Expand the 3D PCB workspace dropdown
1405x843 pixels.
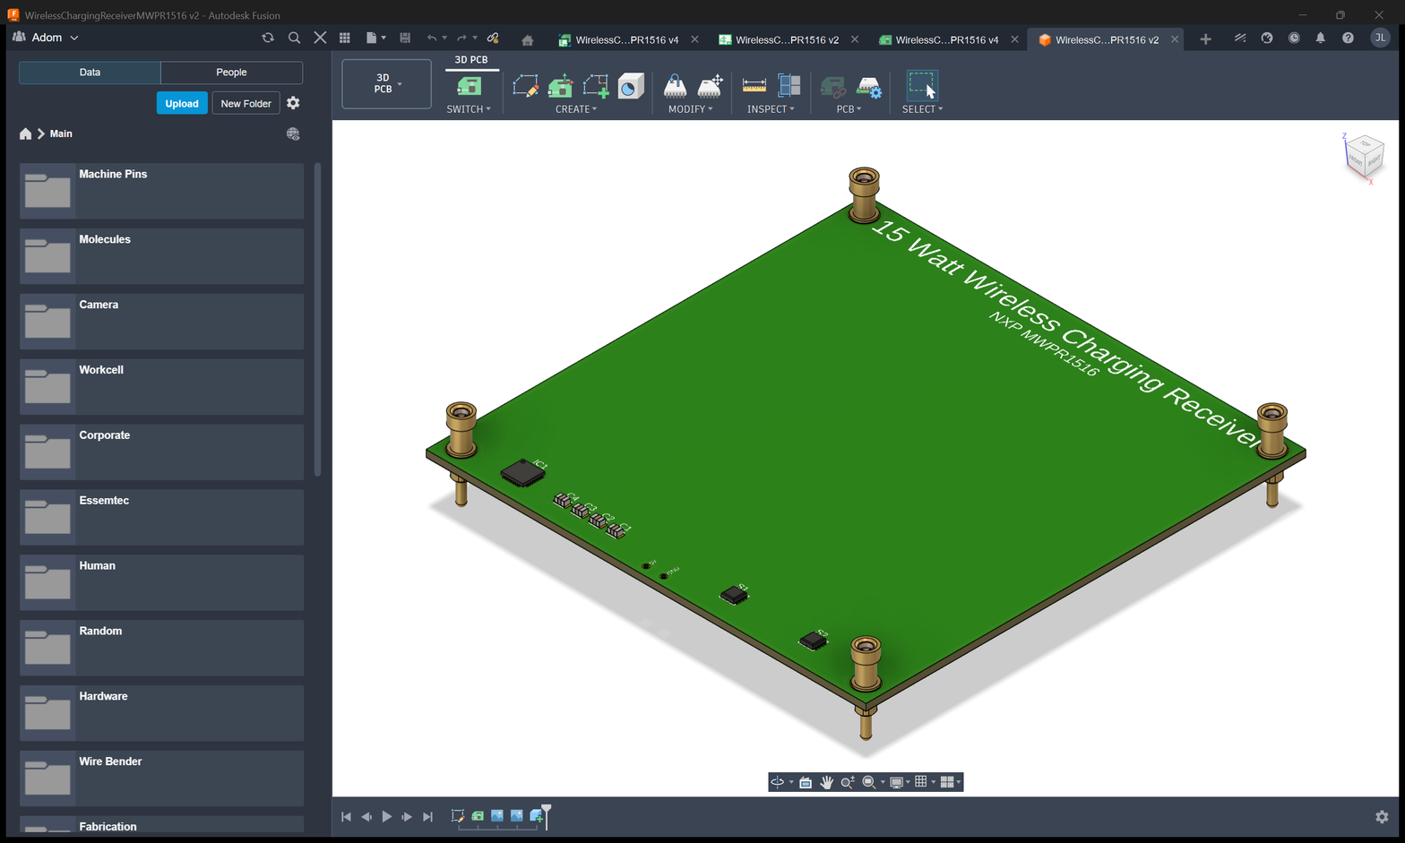point(386,83)
